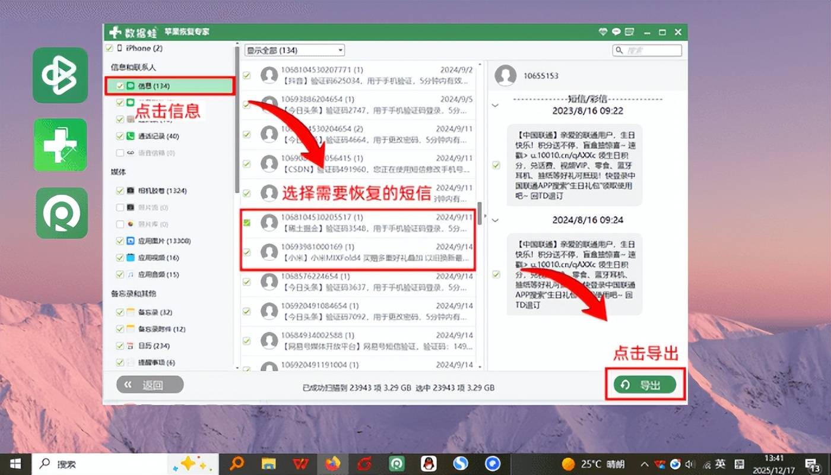Click the diamond VIP icon in title bar
Image resolution: width=831 pixels, height=475 pixels.
603,32
